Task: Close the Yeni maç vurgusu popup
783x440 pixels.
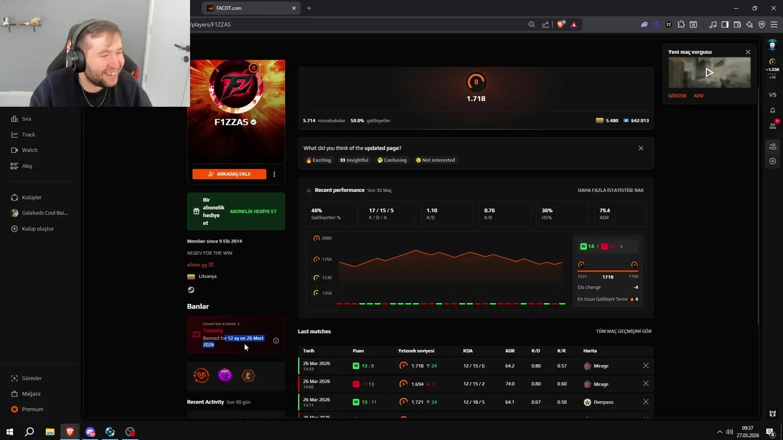Action: pyautogui.click(x=748, y=52)
